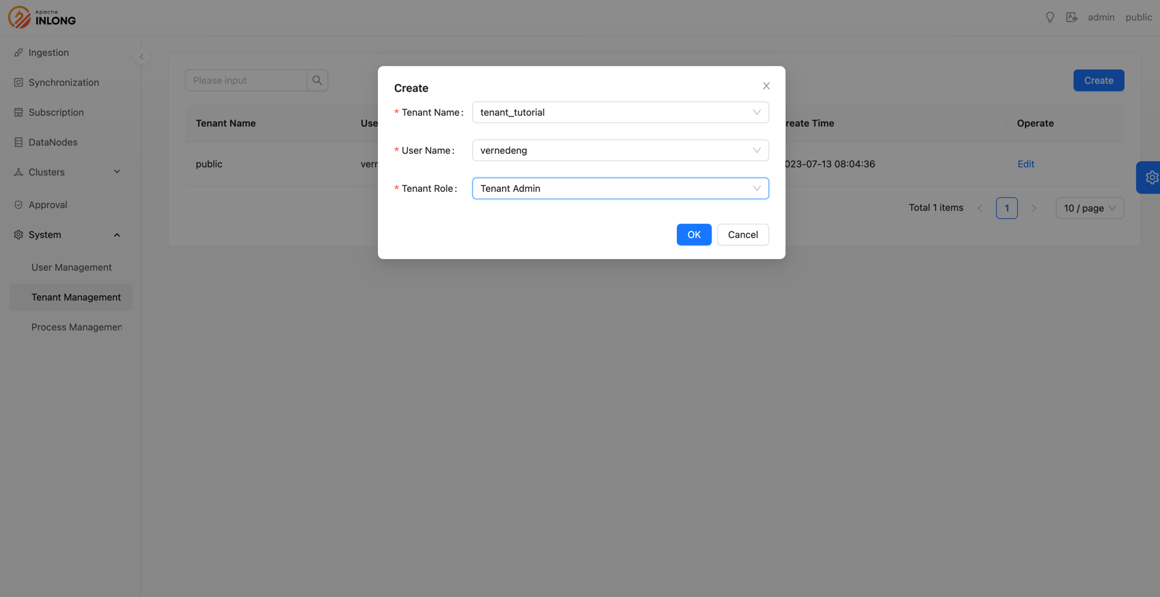Focus the 'Please input' search field

[246, 80]
